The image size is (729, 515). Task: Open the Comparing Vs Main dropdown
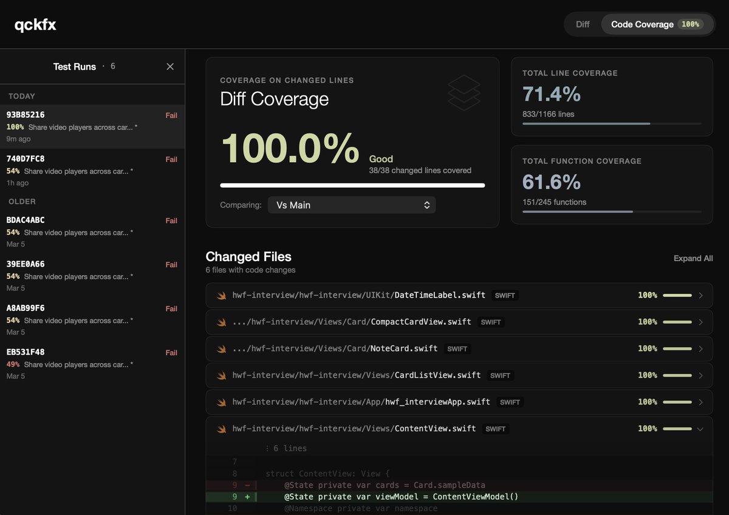pos(352,205)
